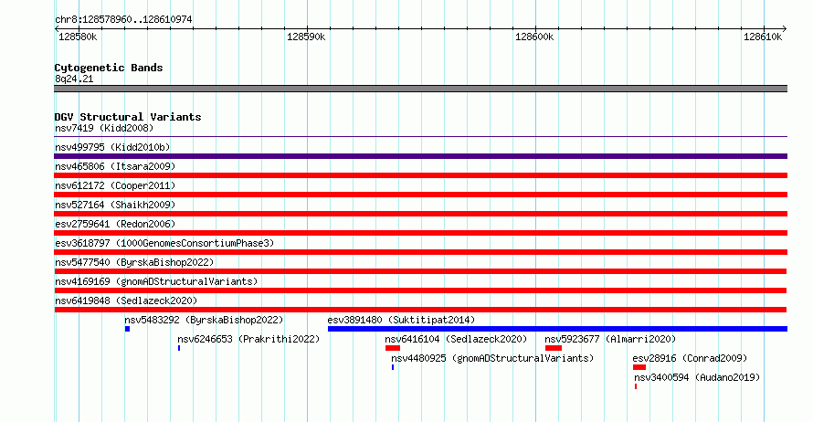
Task: Select the red nsv527164 feature bar
Action: (x=420, y=214)
